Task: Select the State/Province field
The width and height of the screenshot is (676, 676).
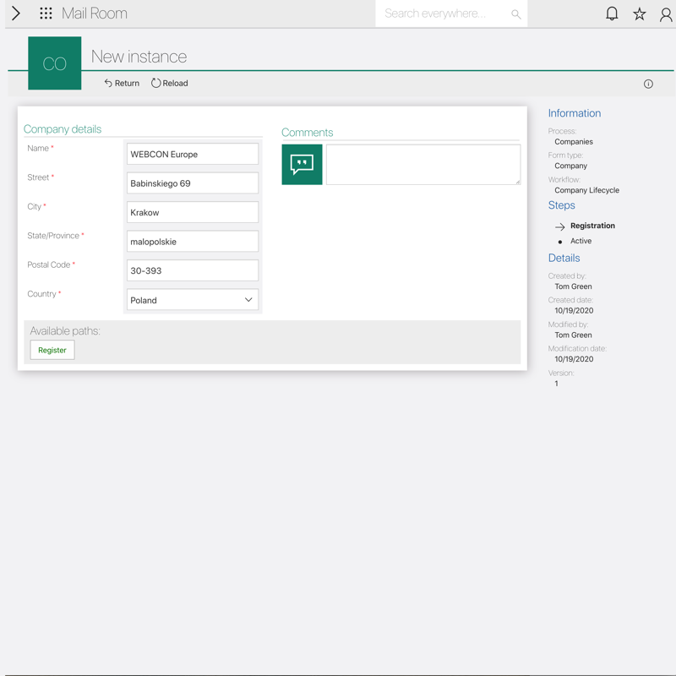Action: (x=193, y=242)
